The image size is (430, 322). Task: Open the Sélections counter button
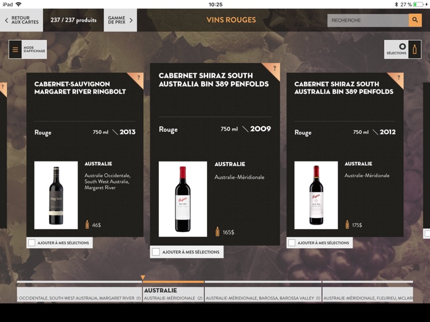click(x=396, y=49)
